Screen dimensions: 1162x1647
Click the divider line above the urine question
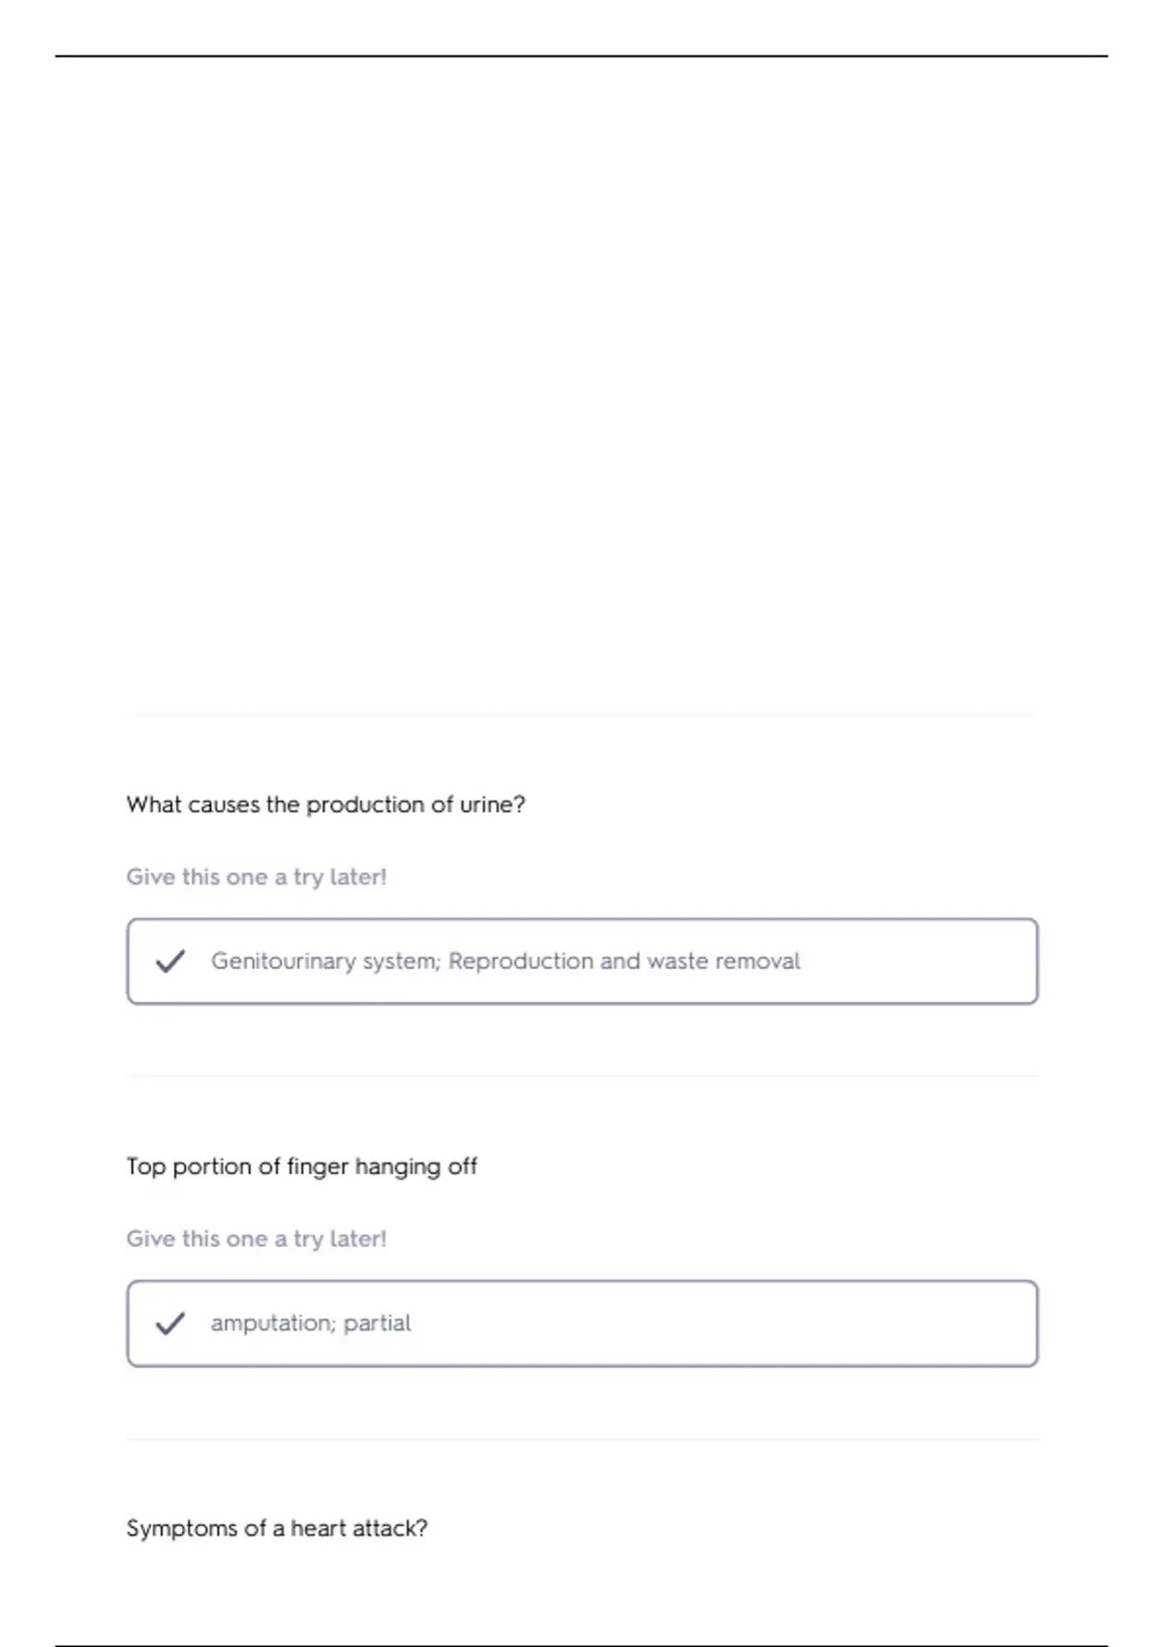click(x=582, y=715)
